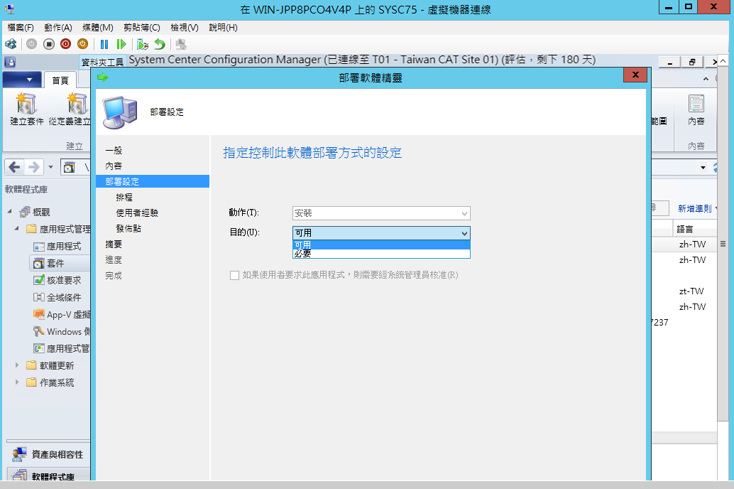Go to the 摘要 wizard step
Viewport: 734px width, 489px height.
click(114, 244)
